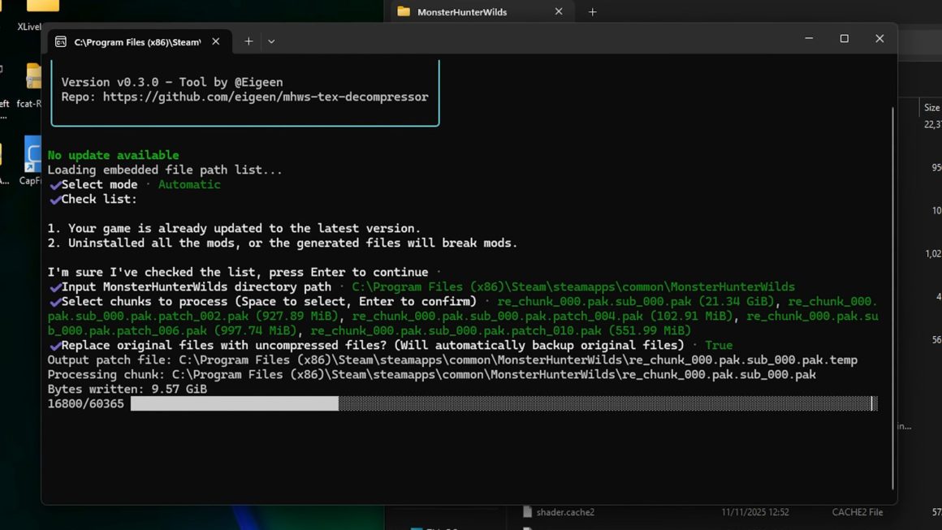Add a new File Explorer tab
Screen dimensions: 942x530
592,12
